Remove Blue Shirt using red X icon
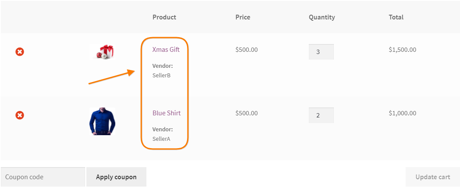Image resolution: width=460 pixels, height=187 pixels. pyautogui.click(x=20, y=115)
